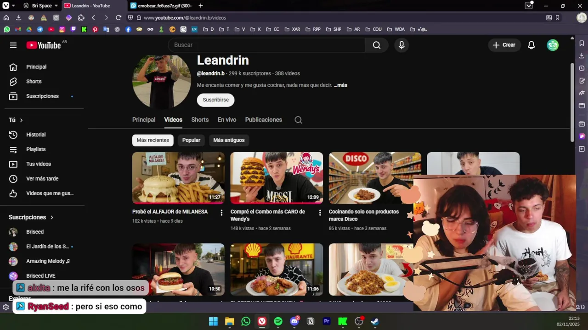Reload the page in Vivaldi
The height and width of the screenshot is (330, 588).
pyautogui.click(x=119, y=17)
